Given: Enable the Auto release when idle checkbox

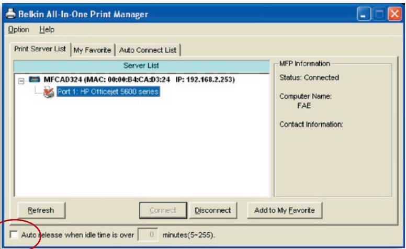Looking at the screenshot, I should pyautogui.click(x=14, y=234).
